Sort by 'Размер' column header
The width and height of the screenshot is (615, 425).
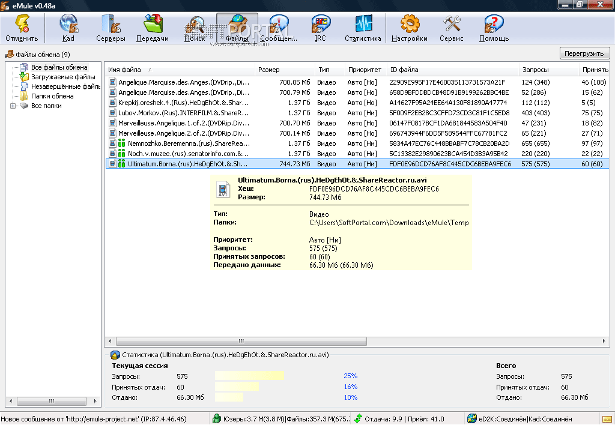pyautogui.click(x=285, y=70)
